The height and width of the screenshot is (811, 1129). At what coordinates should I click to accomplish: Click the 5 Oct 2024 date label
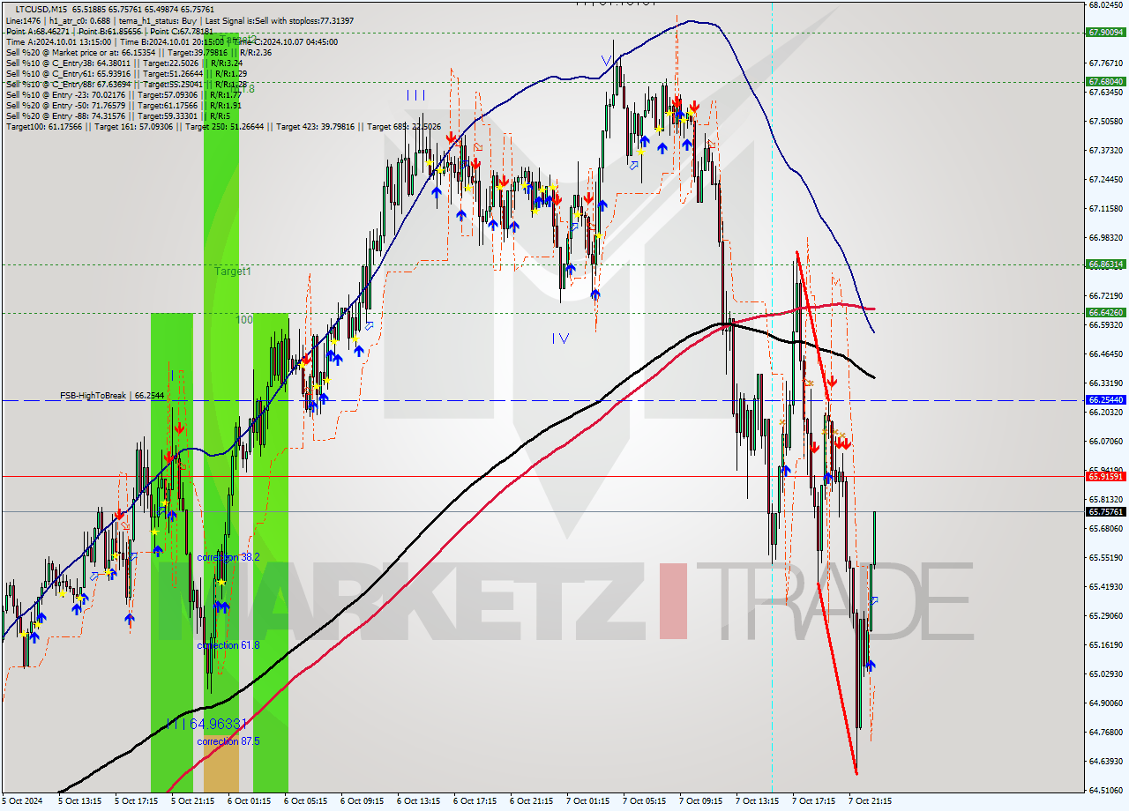pos(22,801)
